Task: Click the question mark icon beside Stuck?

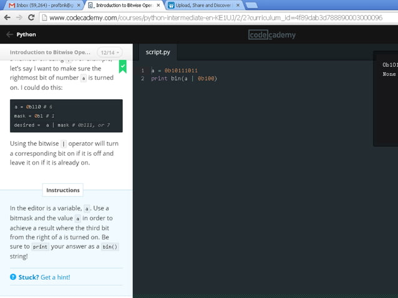Action: pyautogui.click(x=13, y=277)
